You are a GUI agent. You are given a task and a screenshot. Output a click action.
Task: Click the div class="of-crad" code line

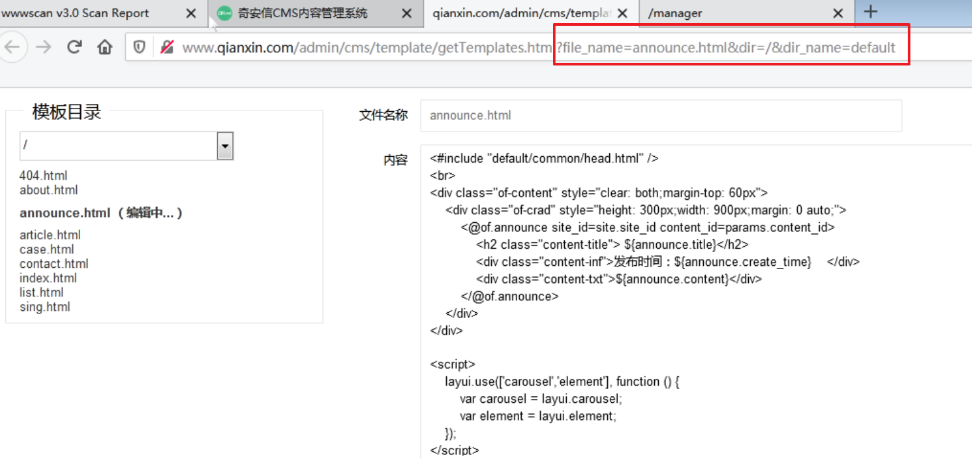pos(646,210)
